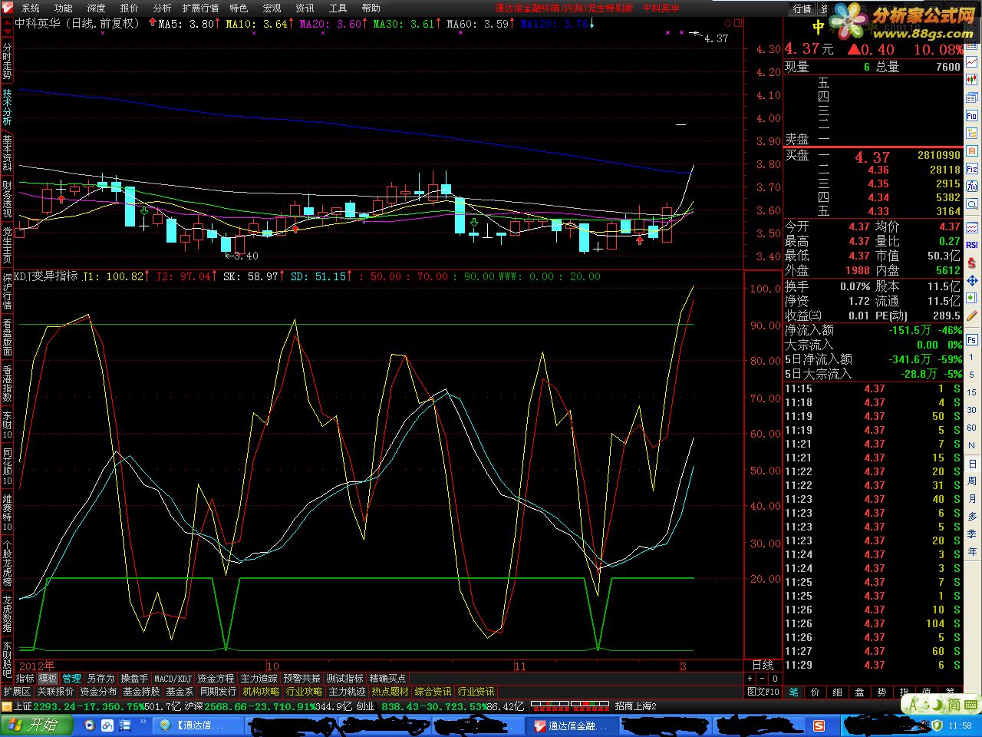Click the pencil draw tool icon

(x=972, y=316)
